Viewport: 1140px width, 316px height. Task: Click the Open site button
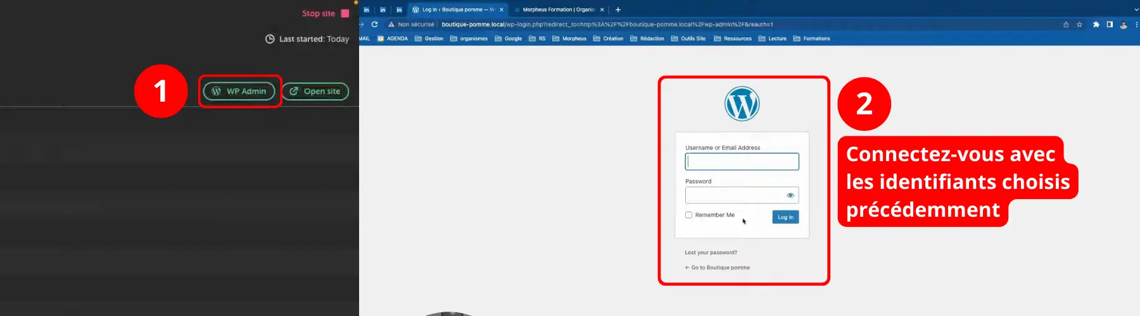315,91
